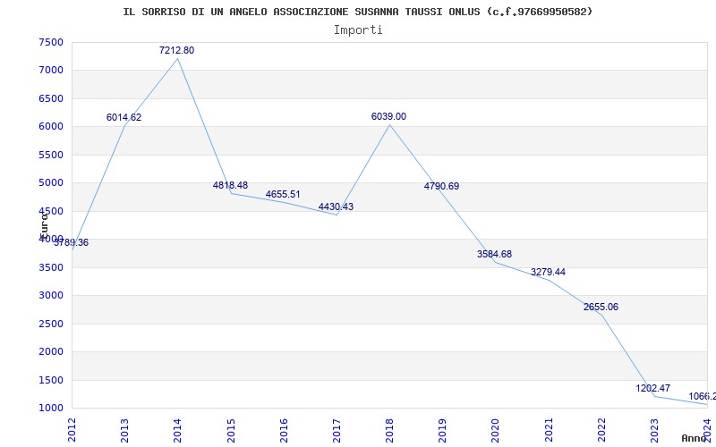Click the 6039.00 data label
The image size is (716, 447).
coord(388,117)
